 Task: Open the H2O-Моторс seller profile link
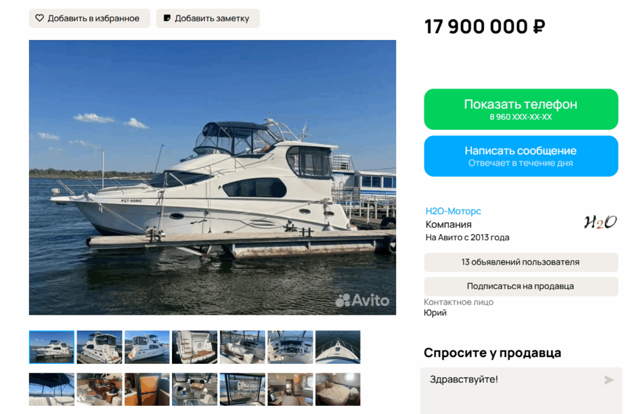453,211
